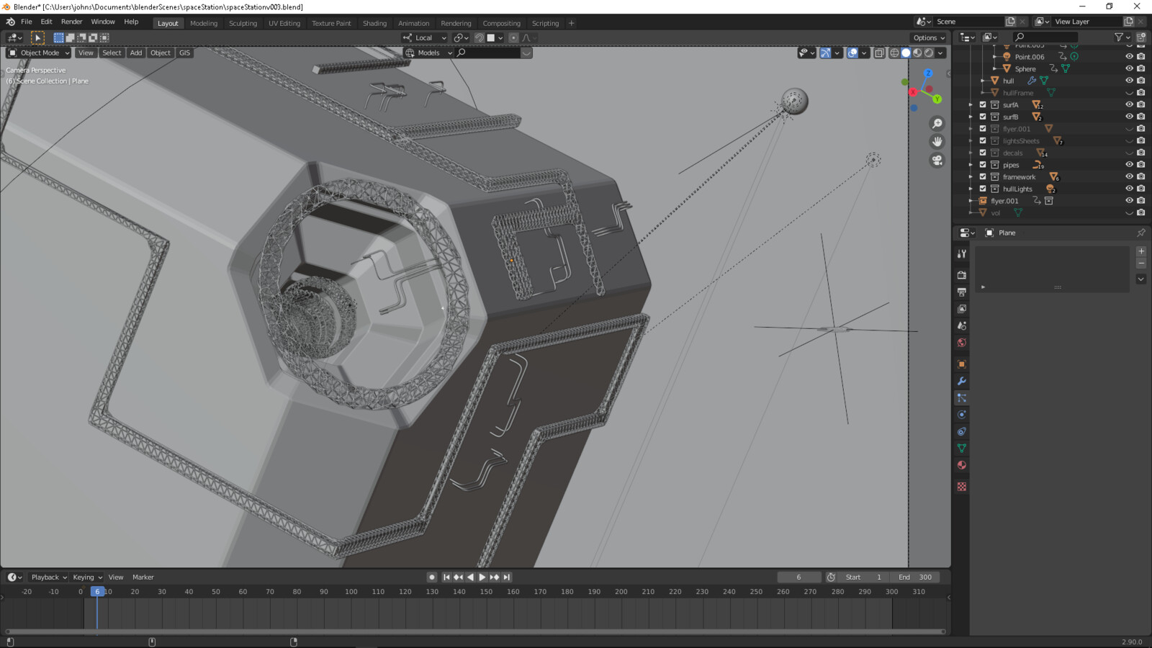Viewport: 1152px width, 648px height.
Task: Remove particle system slot with minus
Action: point(1140,264)
